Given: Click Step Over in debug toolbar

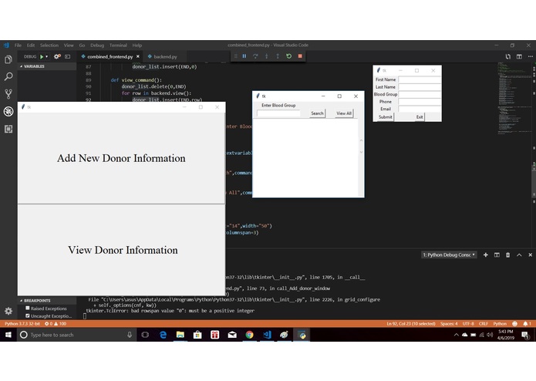Looking at the screenshot, I should pyautogui.click(x=255, y=56).
